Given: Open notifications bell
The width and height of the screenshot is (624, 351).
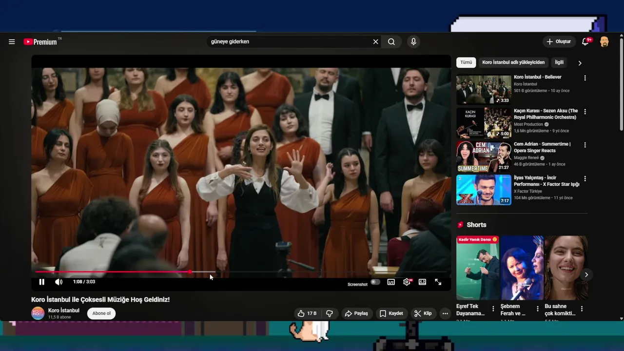Looking at the screenshot, I should [585, 42].
